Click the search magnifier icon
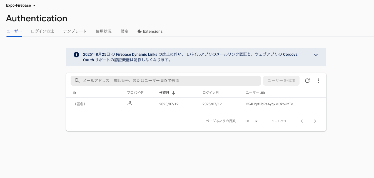The height and width of the screenshot is (178, 374). pyautogui.click(x=77, y=81)
